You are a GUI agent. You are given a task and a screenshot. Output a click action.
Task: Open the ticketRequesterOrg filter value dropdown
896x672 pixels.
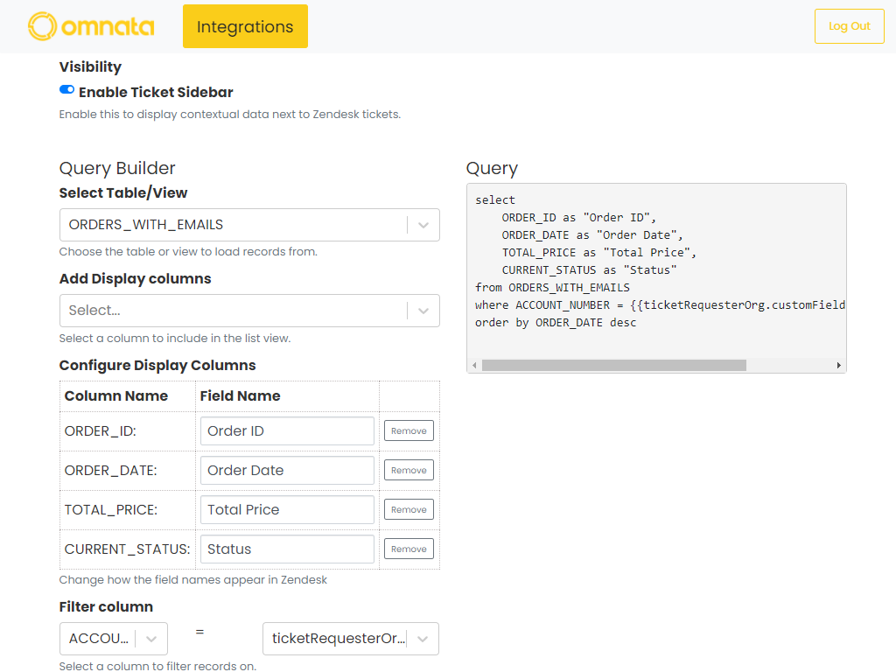[x=350, y=639]
